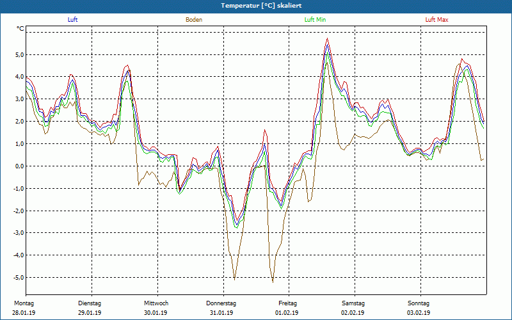Click the '°C' axis unit label
Image resolution: width=512 pixels, height=320 pixels.
pos(20,29)
